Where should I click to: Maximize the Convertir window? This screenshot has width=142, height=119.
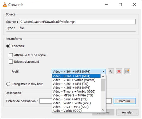pos(120,5)
